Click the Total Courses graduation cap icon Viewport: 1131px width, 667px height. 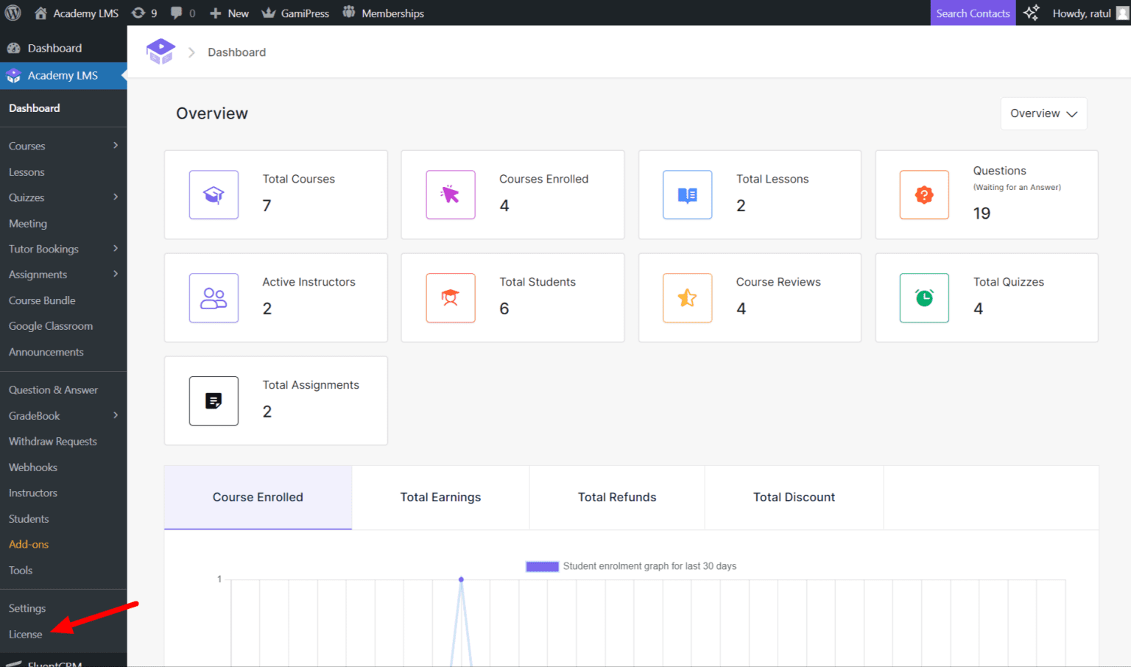tap(214, 195)
